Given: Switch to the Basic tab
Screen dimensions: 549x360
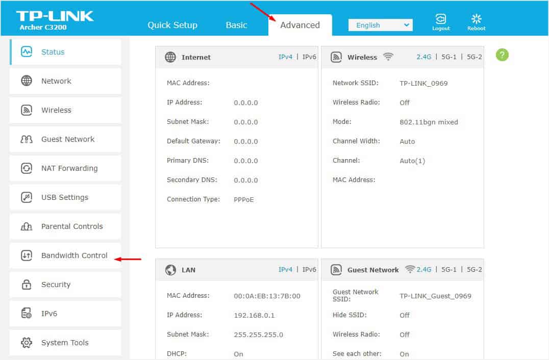Looking at the screenshot, I should [236, 25].
